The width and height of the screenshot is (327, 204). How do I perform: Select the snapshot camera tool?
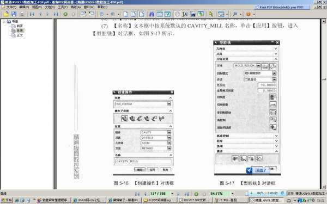pos(193,14)
